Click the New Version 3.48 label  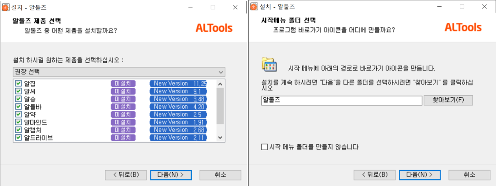pyautogui.click(x=178, y=99)
